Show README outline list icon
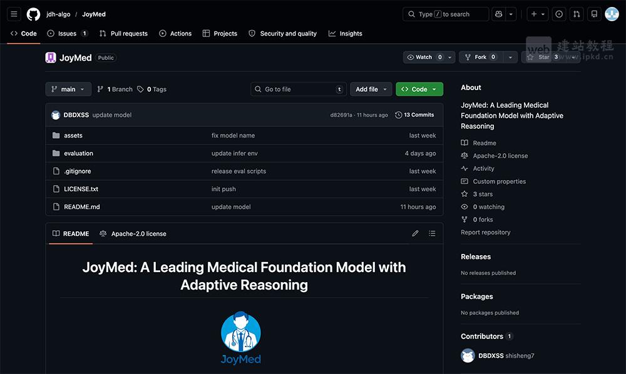The image size is (626, 374). coord(432,233)
